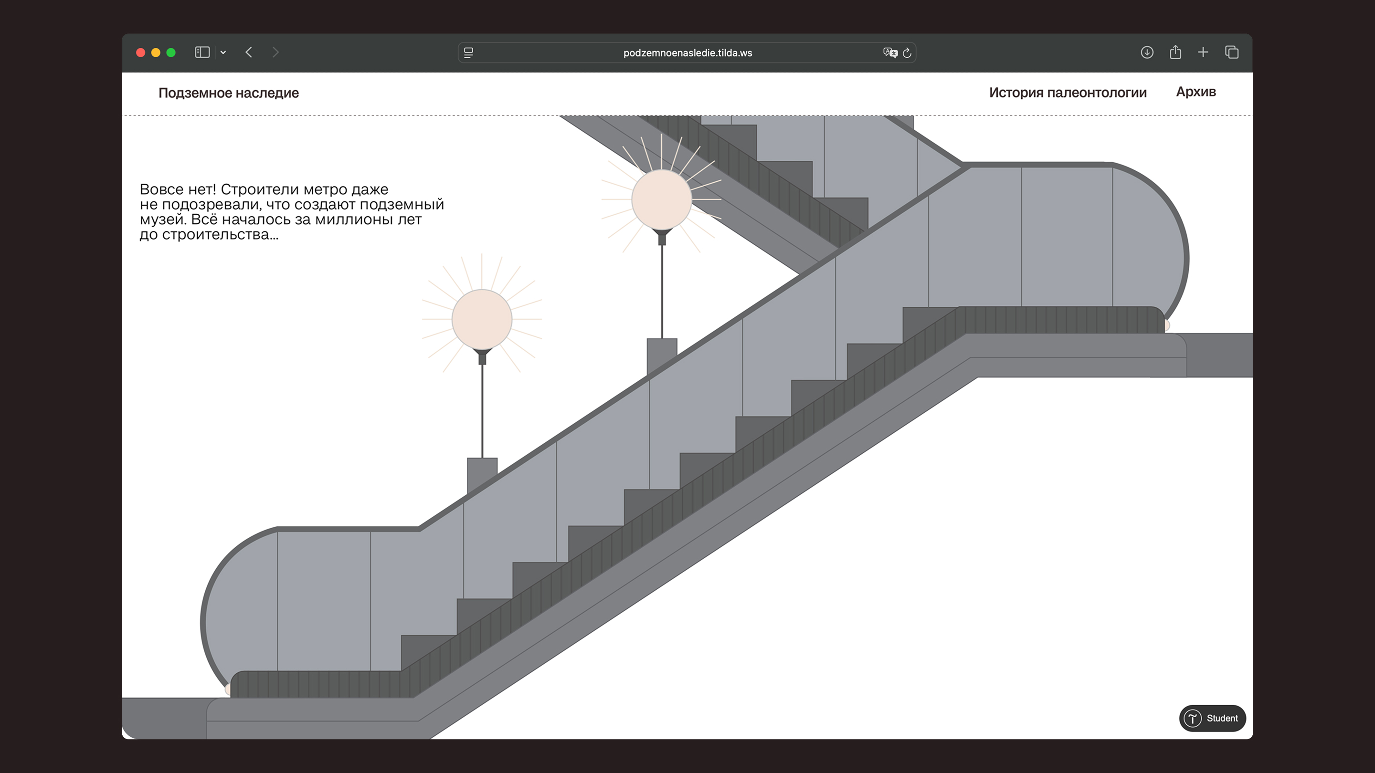This screenshot has height=773, width=1375.
Task: Open the Reader view icon in address bar
Action: coord(469,53)
